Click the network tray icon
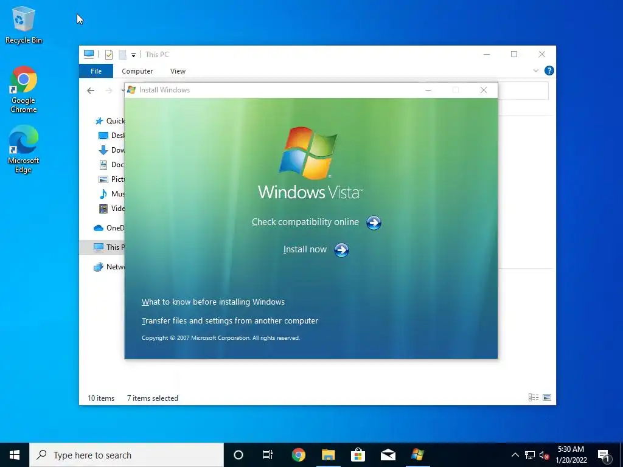The height and width of the screenshot is (467, 623). coord(530,455)
